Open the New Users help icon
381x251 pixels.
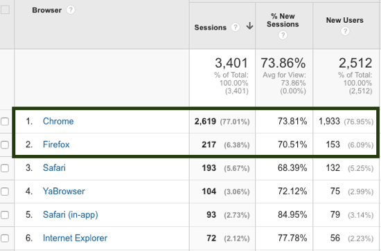click(x=345, y=31)
